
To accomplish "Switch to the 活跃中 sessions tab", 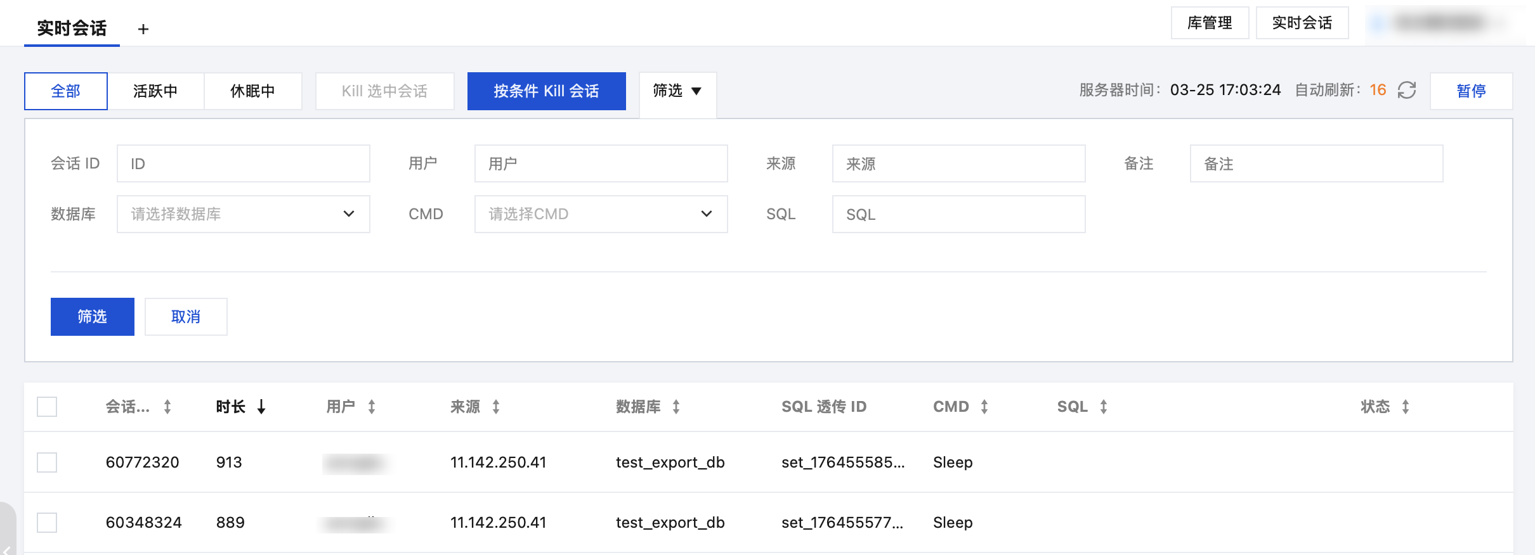I will 155,91.
